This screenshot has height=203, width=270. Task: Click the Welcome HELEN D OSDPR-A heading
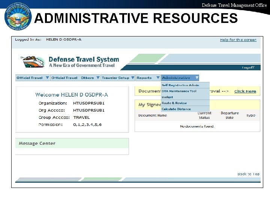[x=72, y=95]
